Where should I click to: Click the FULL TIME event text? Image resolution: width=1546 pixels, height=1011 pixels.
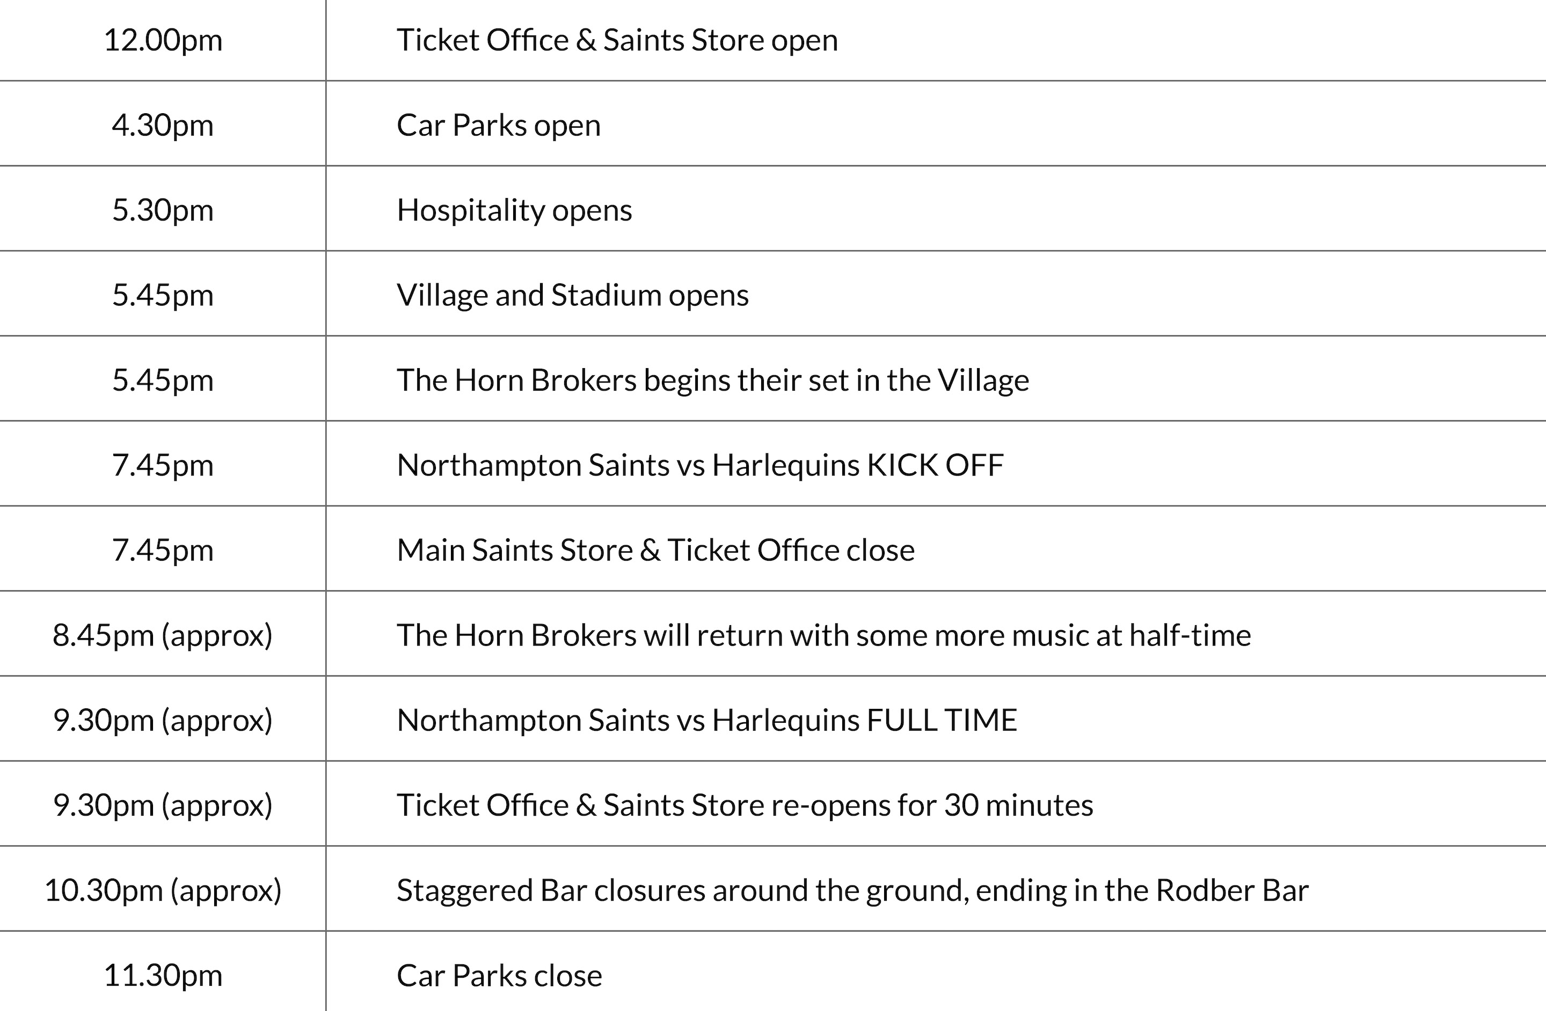point(706,721)
